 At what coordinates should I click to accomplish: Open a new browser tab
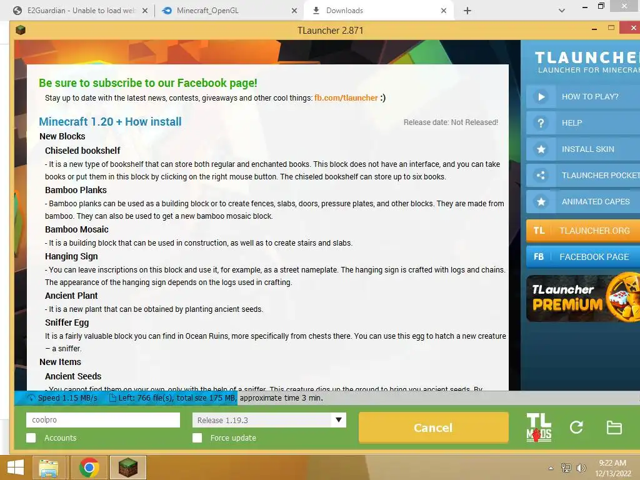point(467,11)
